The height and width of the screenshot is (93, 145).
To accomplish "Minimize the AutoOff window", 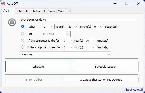I will (x=115, y=3).
